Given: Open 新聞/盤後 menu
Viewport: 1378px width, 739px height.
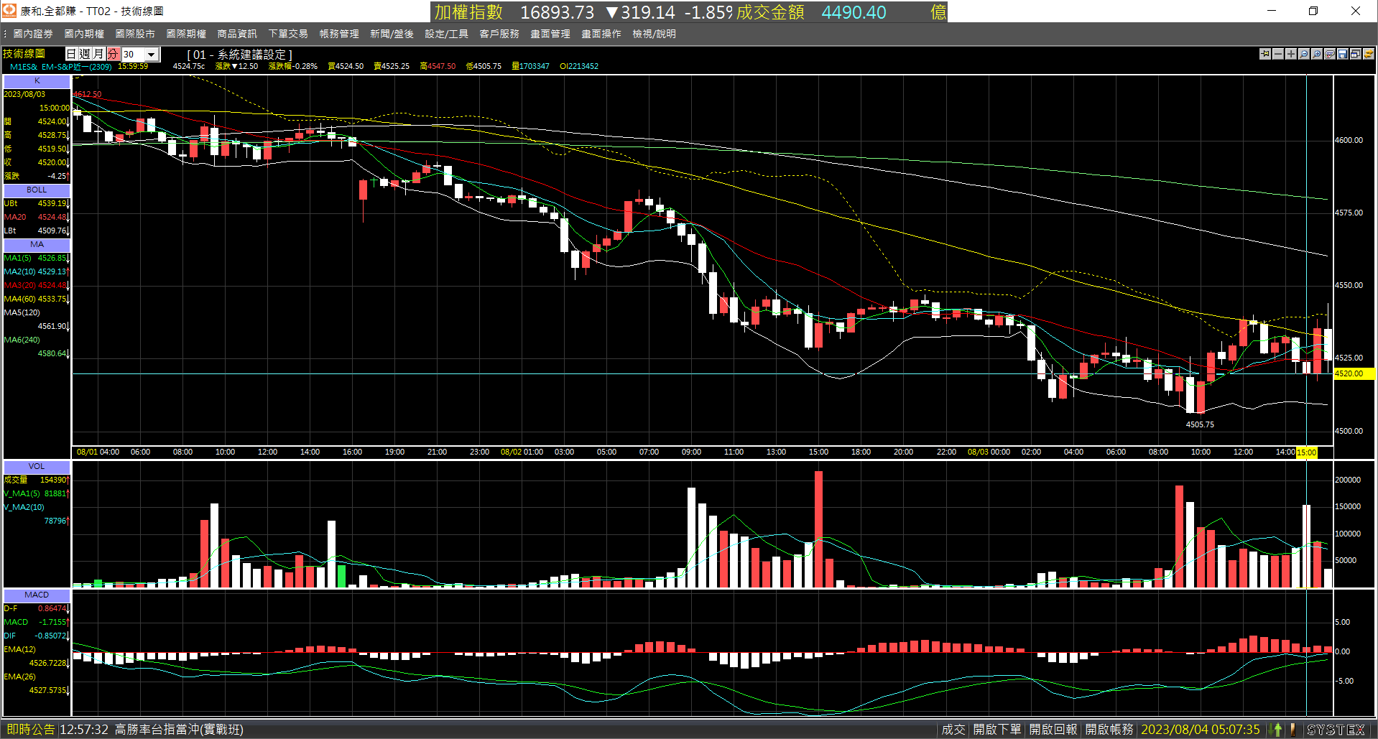Looking at the screenshot, I should tap(392, 34).
